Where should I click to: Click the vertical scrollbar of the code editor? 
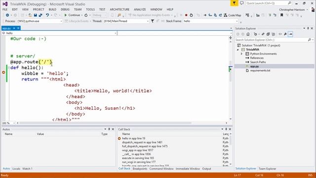pyautogui.click(x=231, y=71)
